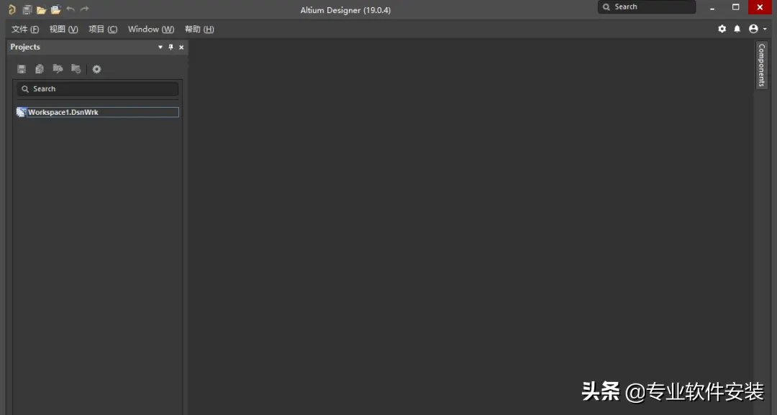Image resolution: width=777 pixels, height=415 pixels.
Task: Open a document with the yellow folder icon
Action: 41,9
